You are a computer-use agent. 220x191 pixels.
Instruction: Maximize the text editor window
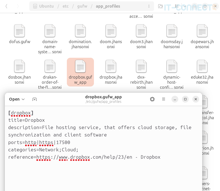pos(185,99)
